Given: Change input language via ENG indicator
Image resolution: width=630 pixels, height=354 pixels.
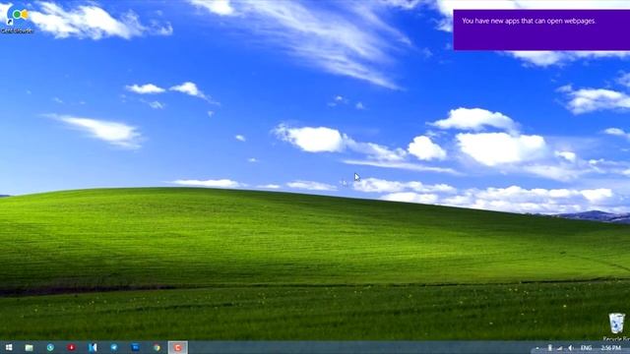Looking at the screenshot, I should pyautogui.click(x=586, y=348).
